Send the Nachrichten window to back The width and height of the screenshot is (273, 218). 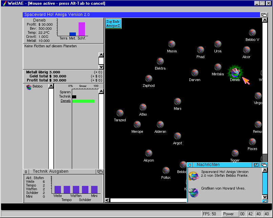click(264, 165)
